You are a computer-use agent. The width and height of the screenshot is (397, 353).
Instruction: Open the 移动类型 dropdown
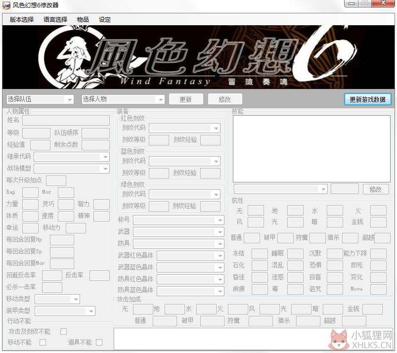pyautogui.click(x=57, y=299)
